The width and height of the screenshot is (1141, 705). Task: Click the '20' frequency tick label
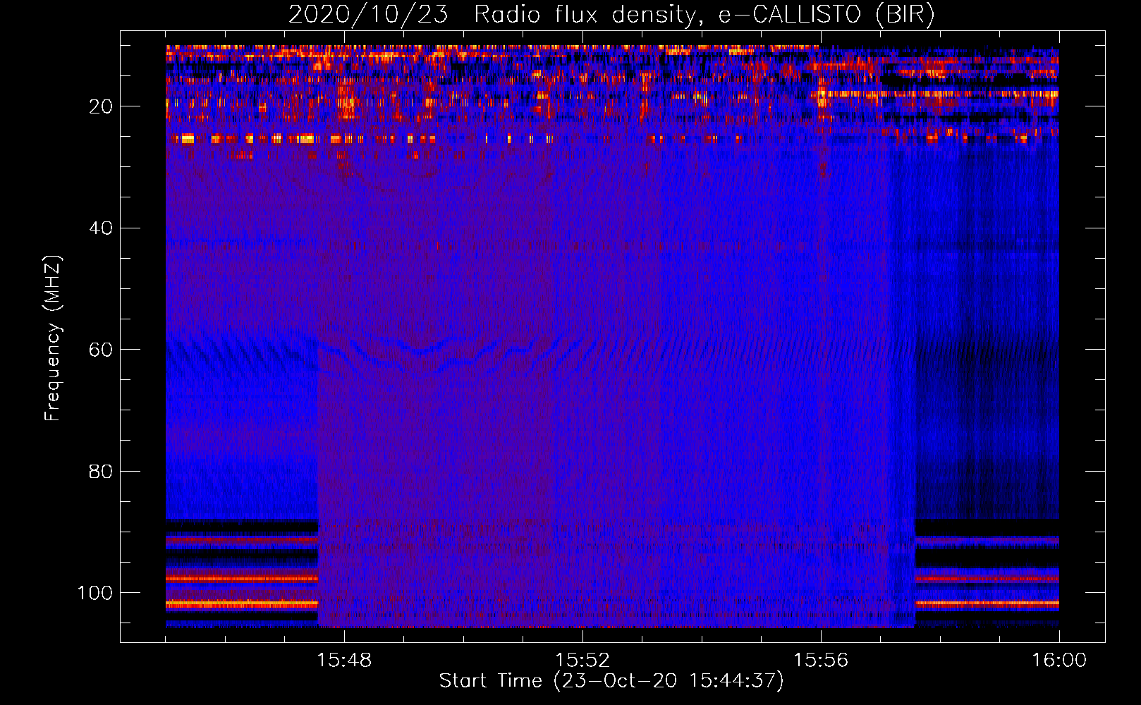tap(101, 106)
